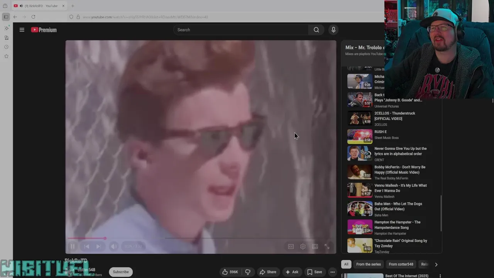Save the video to a playlist
Screen dimensions: 494x278
point(315,272)
